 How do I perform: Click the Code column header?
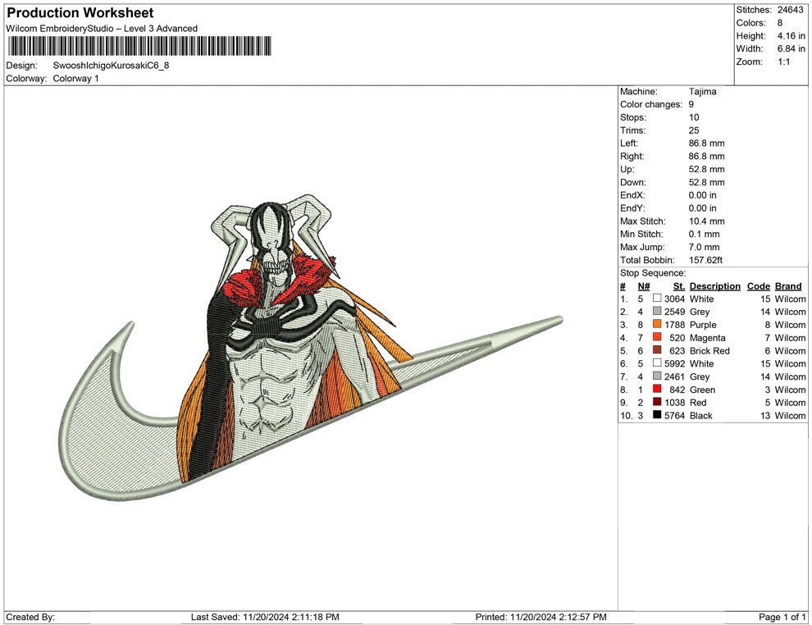point(759,286)
